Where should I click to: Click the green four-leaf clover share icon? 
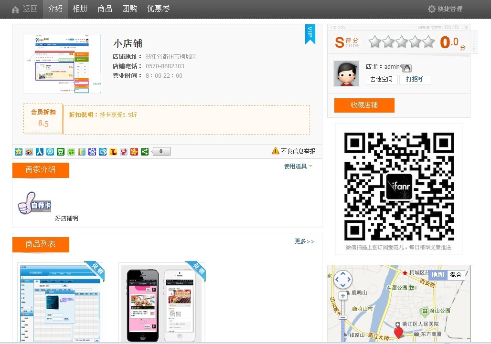click(x=71, y=152)
